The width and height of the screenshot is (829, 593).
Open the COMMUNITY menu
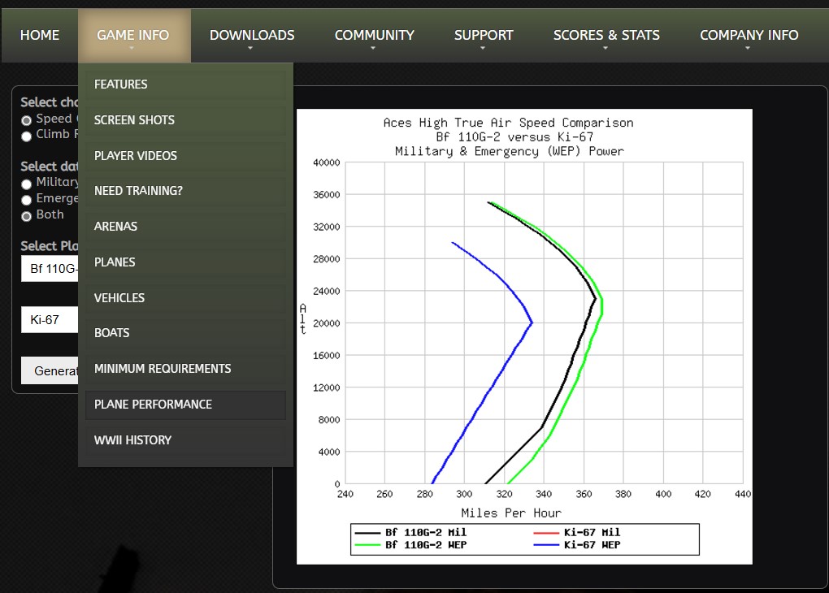point(375,35)
